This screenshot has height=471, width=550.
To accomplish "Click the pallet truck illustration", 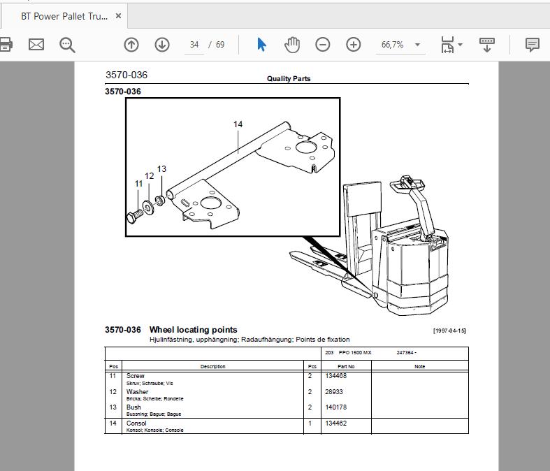I will (x=370, y=245).
